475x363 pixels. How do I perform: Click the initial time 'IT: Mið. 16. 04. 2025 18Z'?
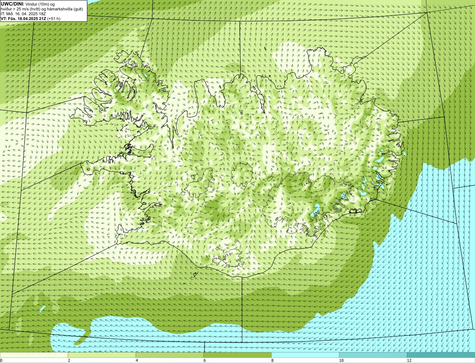23,14
